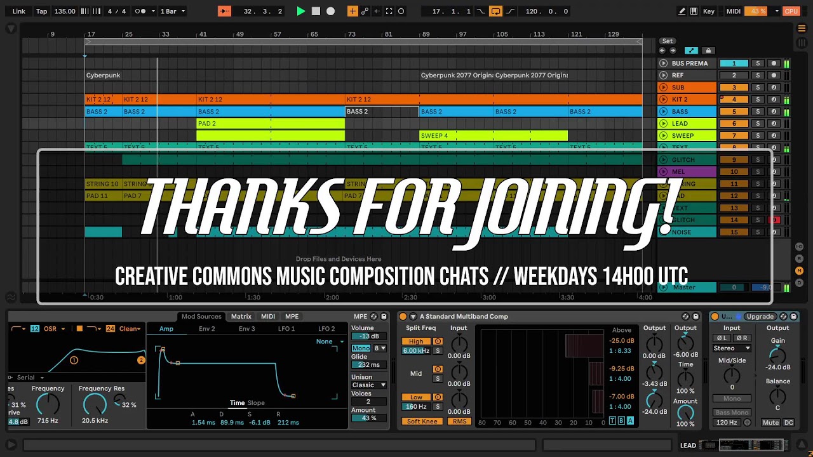
Task: Save Multiband Comp preset disk icon
Action: coord(696,316)
